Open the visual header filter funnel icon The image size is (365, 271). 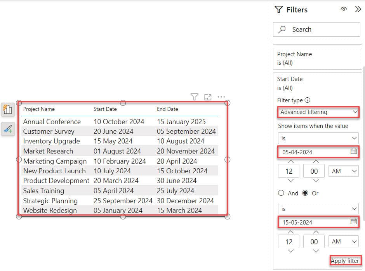(195, 97)
